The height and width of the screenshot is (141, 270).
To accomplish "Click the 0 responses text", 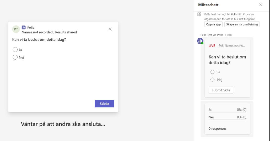I will click(218, 129).
